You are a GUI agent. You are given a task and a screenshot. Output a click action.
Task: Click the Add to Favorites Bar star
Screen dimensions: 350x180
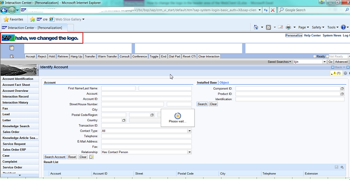[x=32, y=19]
